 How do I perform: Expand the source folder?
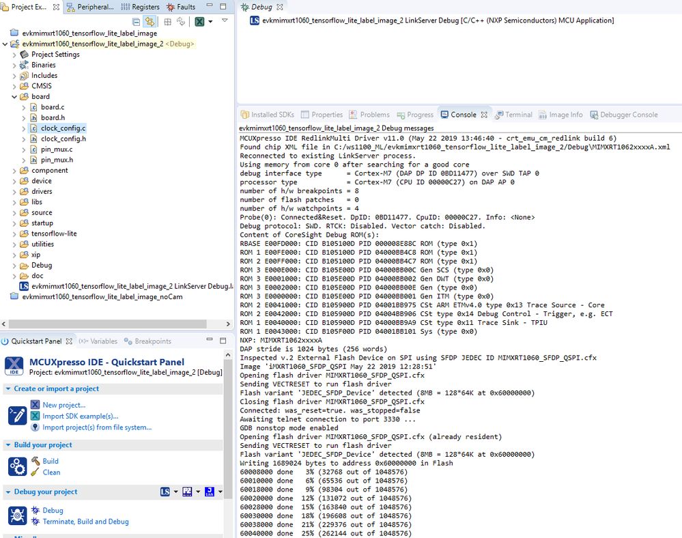(x=14, y=213)
